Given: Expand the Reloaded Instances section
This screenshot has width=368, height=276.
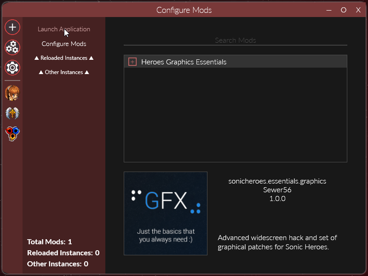Looking at the screenshot, I should coord(64,58).
